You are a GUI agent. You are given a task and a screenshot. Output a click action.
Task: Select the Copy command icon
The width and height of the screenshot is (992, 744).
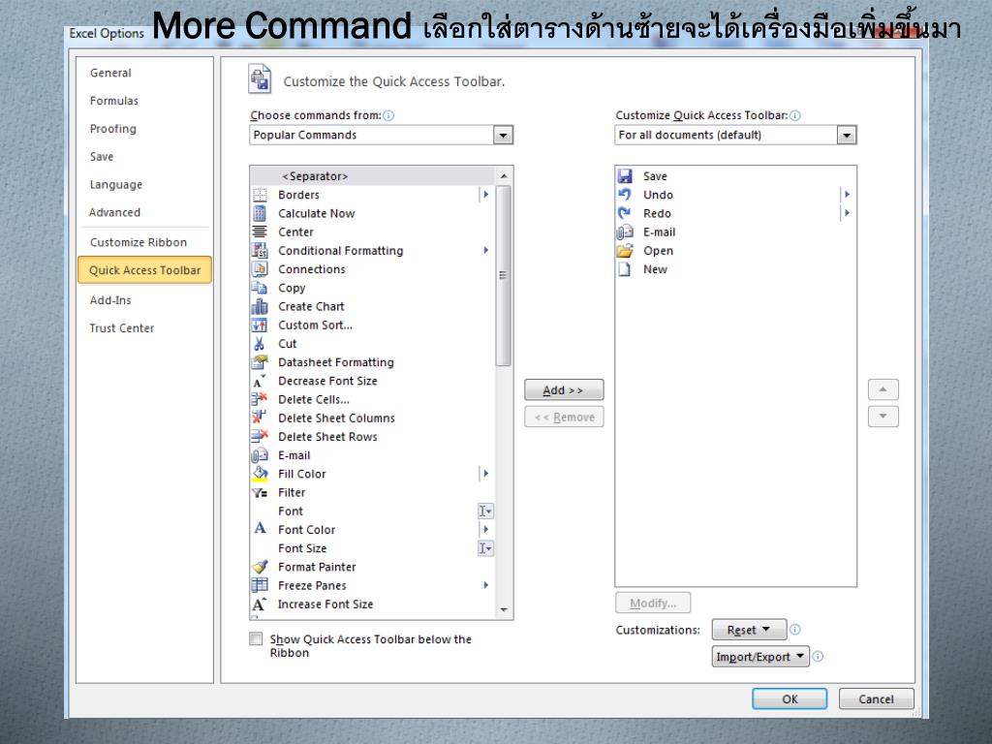[x=260, y=288]
